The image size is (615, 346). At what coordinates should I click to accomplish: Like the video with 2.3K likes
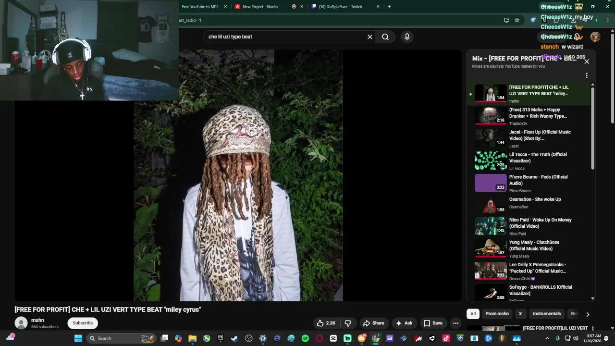click(326, 323)
